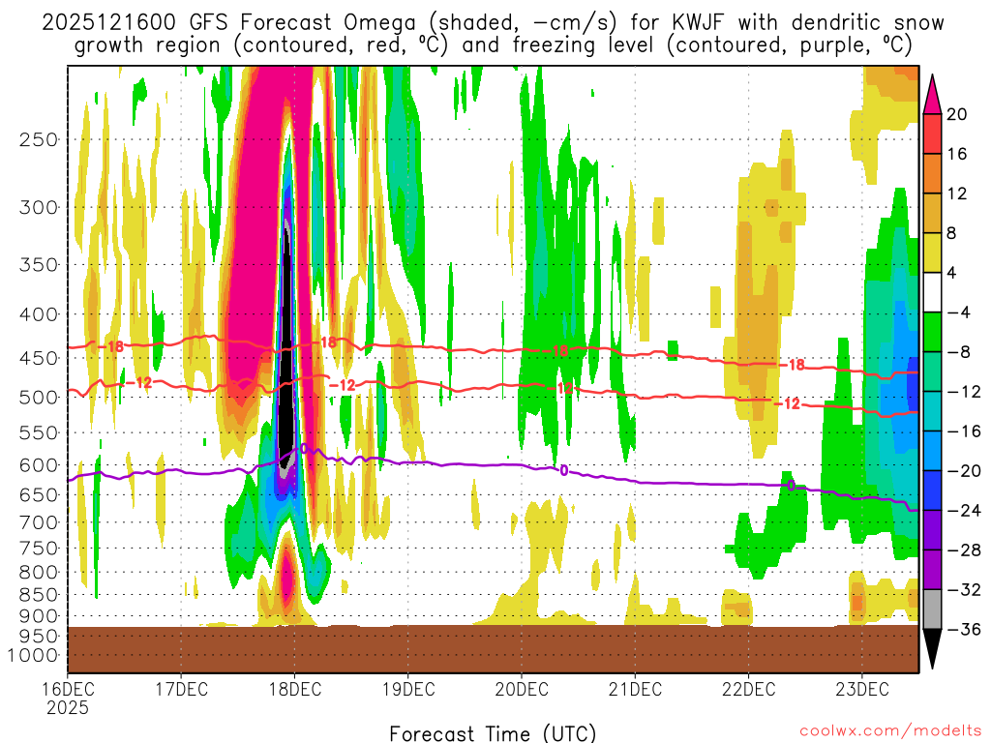Click the 20DEC date axis label
Image resolution: width=991 pixels, height=743 pixels.
[x=522, y=689]
